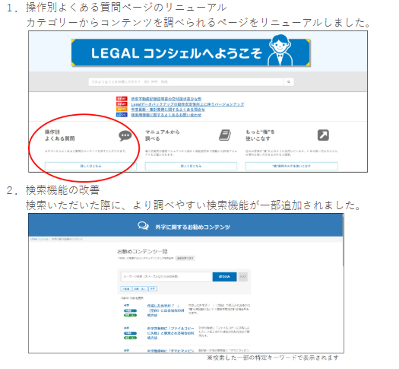Viewport: 399px width, 369px height.
Task: Select the first keyword tag chip
Action: pos(126,289)
